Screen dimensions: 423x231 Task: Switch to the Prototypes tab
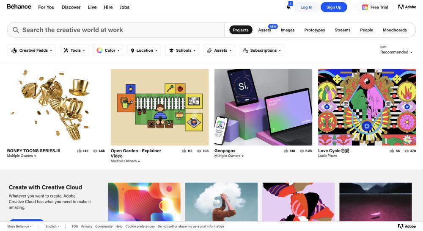click(315, 30)
